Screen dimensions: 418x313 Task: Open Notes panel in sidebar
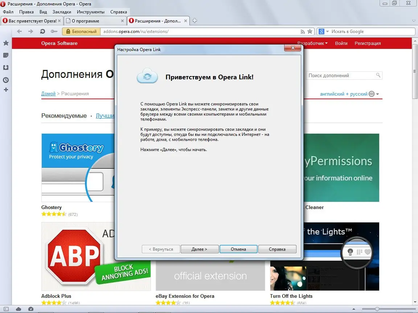[6, 55]
